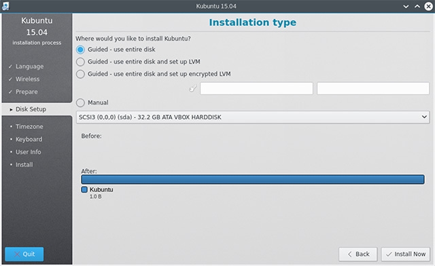Select the Language step in sidebar
435x266 pixels.
click(x=29, y=66)
